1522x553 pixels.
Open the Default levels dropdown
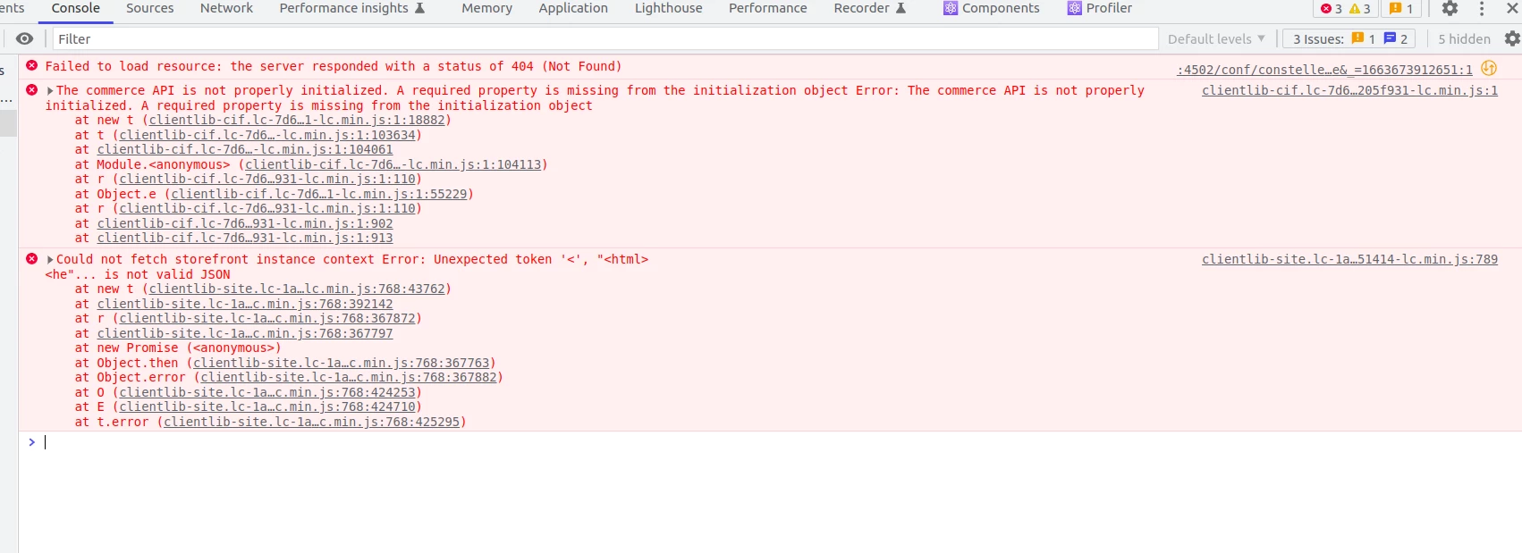coord(1216,38)
